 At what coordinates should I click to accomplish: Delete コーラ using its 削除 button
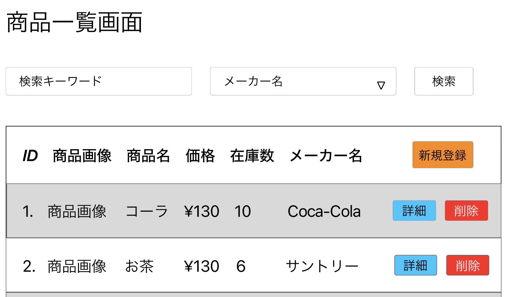[466, 211]
